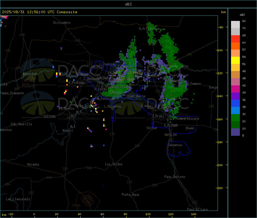Viewport: 257px width, 218px height.
Task: Click the timestamp 2025/08/31 12:56:00 UTC Composite
Action: pyautogui.click(x=39, y=12)
